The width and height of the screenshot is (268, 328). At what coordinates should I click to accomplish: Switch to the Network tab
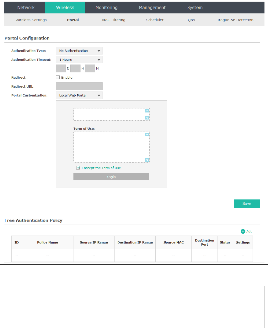(x=26, y=8)
